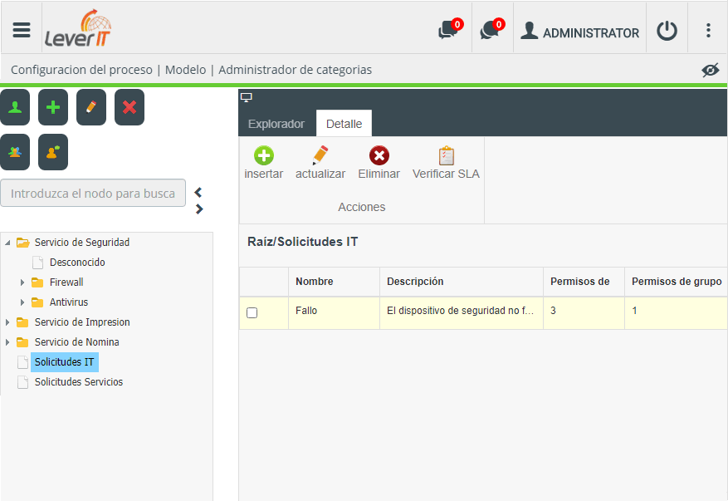The image size is (728, 501).
Task: Switch to the Explorador tab
Action: tap(276, 124)
